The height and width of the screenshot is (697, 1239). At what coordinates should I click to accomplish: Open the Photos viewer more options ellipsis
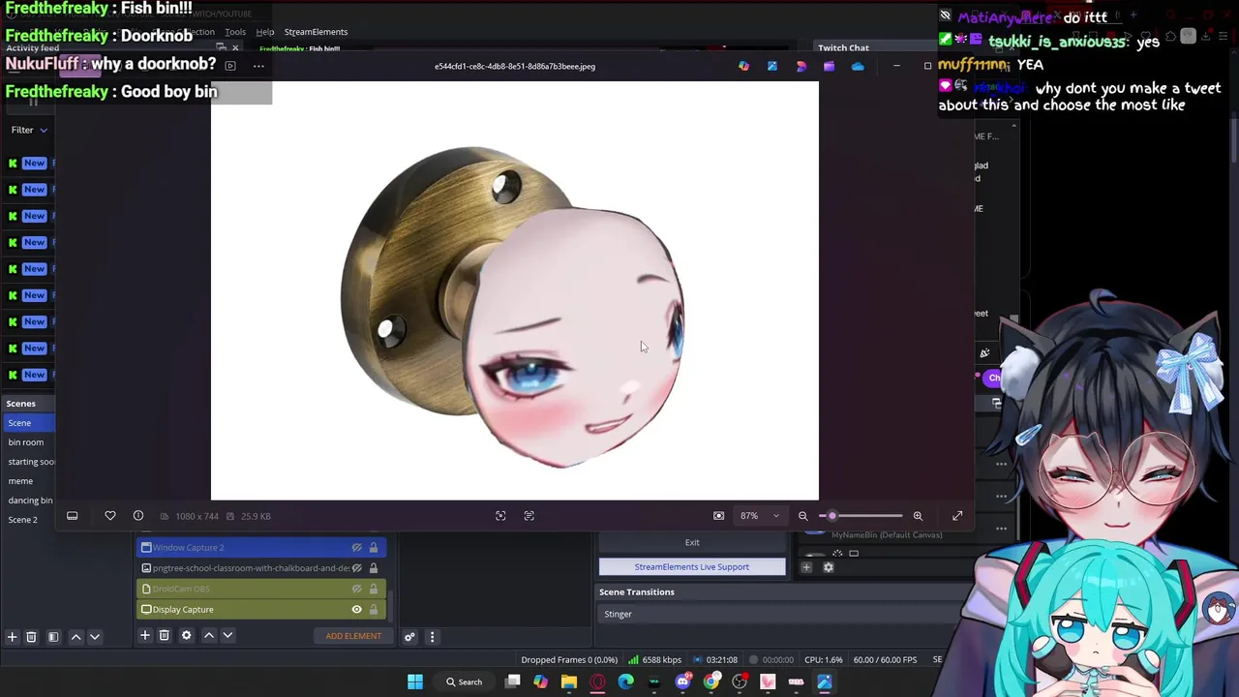coord(258,66)
